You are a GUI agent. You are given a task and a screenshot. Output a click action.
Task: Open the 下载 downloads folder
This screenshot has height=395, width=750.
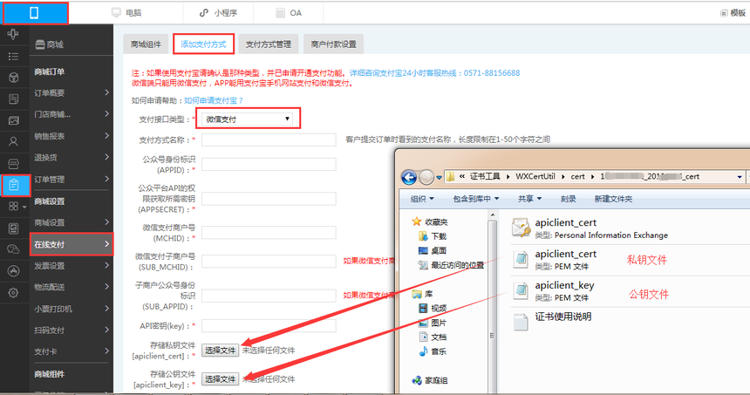click(433, 236)
